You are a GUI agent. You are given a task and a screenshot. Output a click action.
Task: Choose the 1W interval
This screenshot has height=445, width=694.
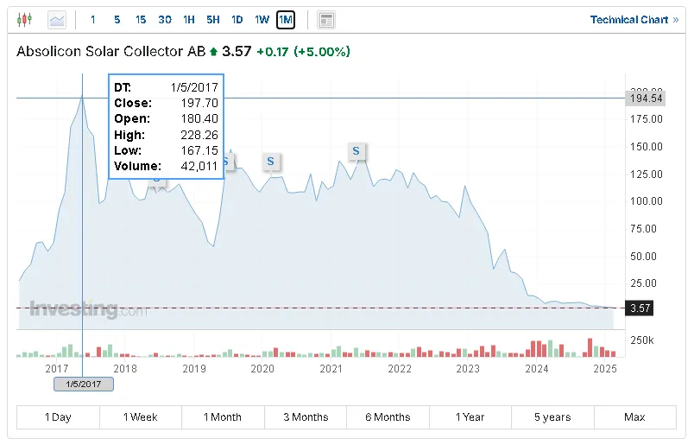(262, 20)
